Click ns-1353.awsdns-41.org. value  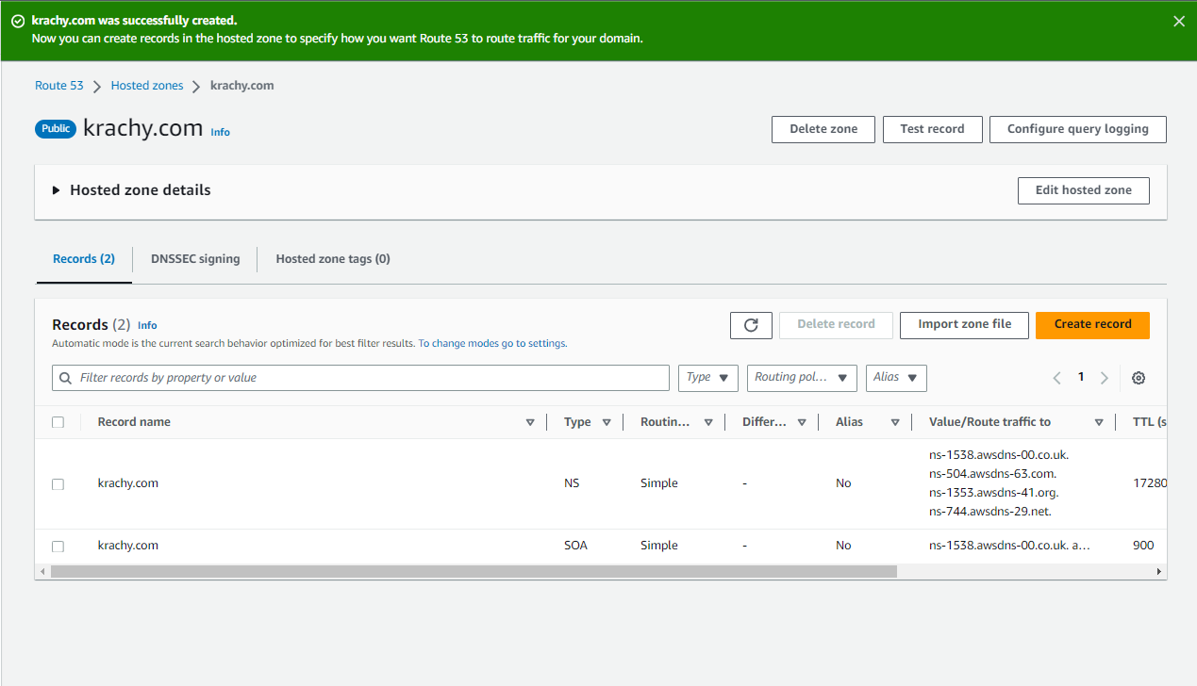994,493
